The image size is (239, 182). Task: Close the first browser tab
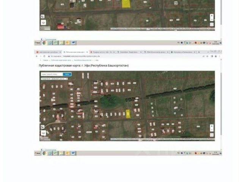click(60, 52)
